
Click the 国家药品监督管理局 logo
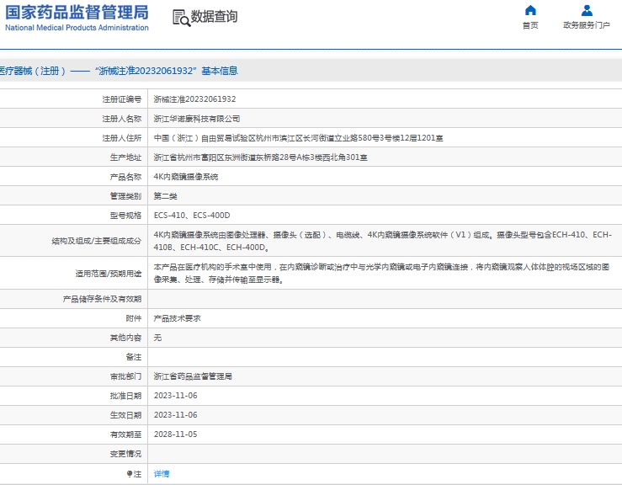click(x=77, y=13)
